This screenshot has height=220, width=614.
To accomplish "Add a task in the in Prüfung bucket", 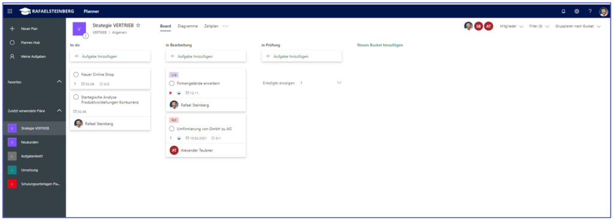I will pyautogui.click(x=302, y=56).
